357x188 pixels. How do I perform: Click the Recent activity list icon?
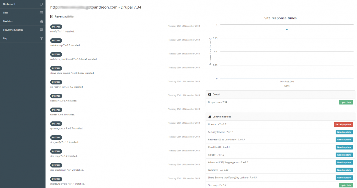coord(52,17)
